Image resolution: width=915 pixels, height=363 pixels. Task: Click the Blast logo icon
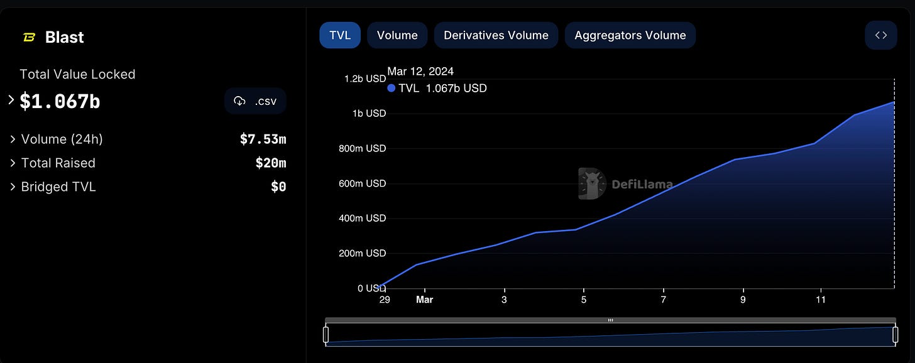click(x=30, y=38)
